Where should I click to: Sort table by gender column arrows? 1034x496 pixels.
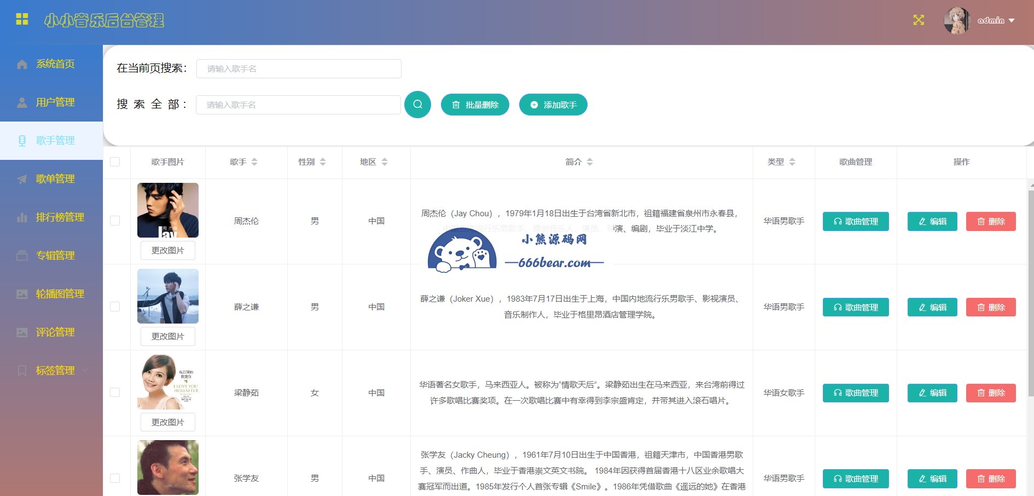pyautogui.click(x=323, y=162)
